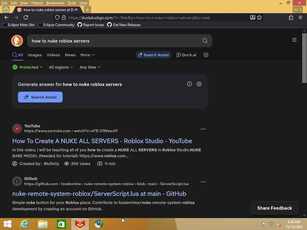Screen dimensions: 307x230
Task: Close the current browser tab
Action: [x=76, y=10]
